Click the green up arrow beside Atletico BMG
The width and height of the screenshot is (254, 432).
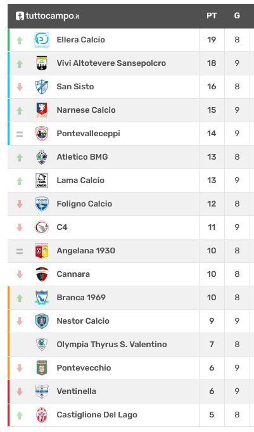click(x=20, y=157)
